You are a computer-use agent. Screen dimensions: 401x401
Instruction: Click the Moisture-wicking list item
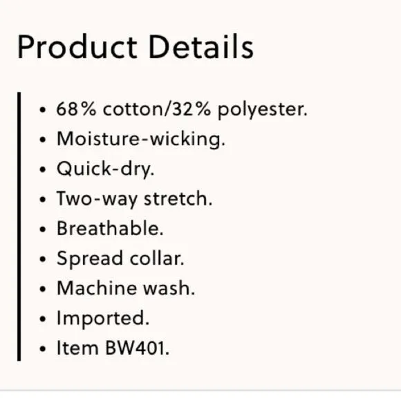pos(141,140)
